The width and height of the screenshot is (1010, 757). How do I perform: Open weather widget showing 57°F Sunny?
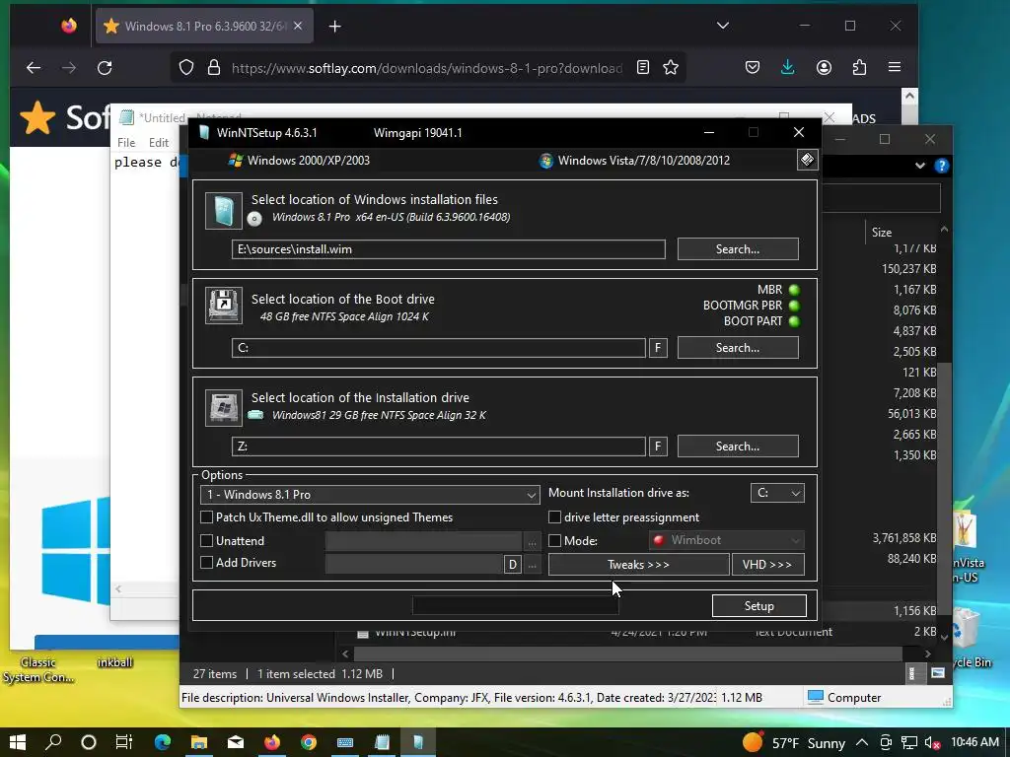point(794,743)
